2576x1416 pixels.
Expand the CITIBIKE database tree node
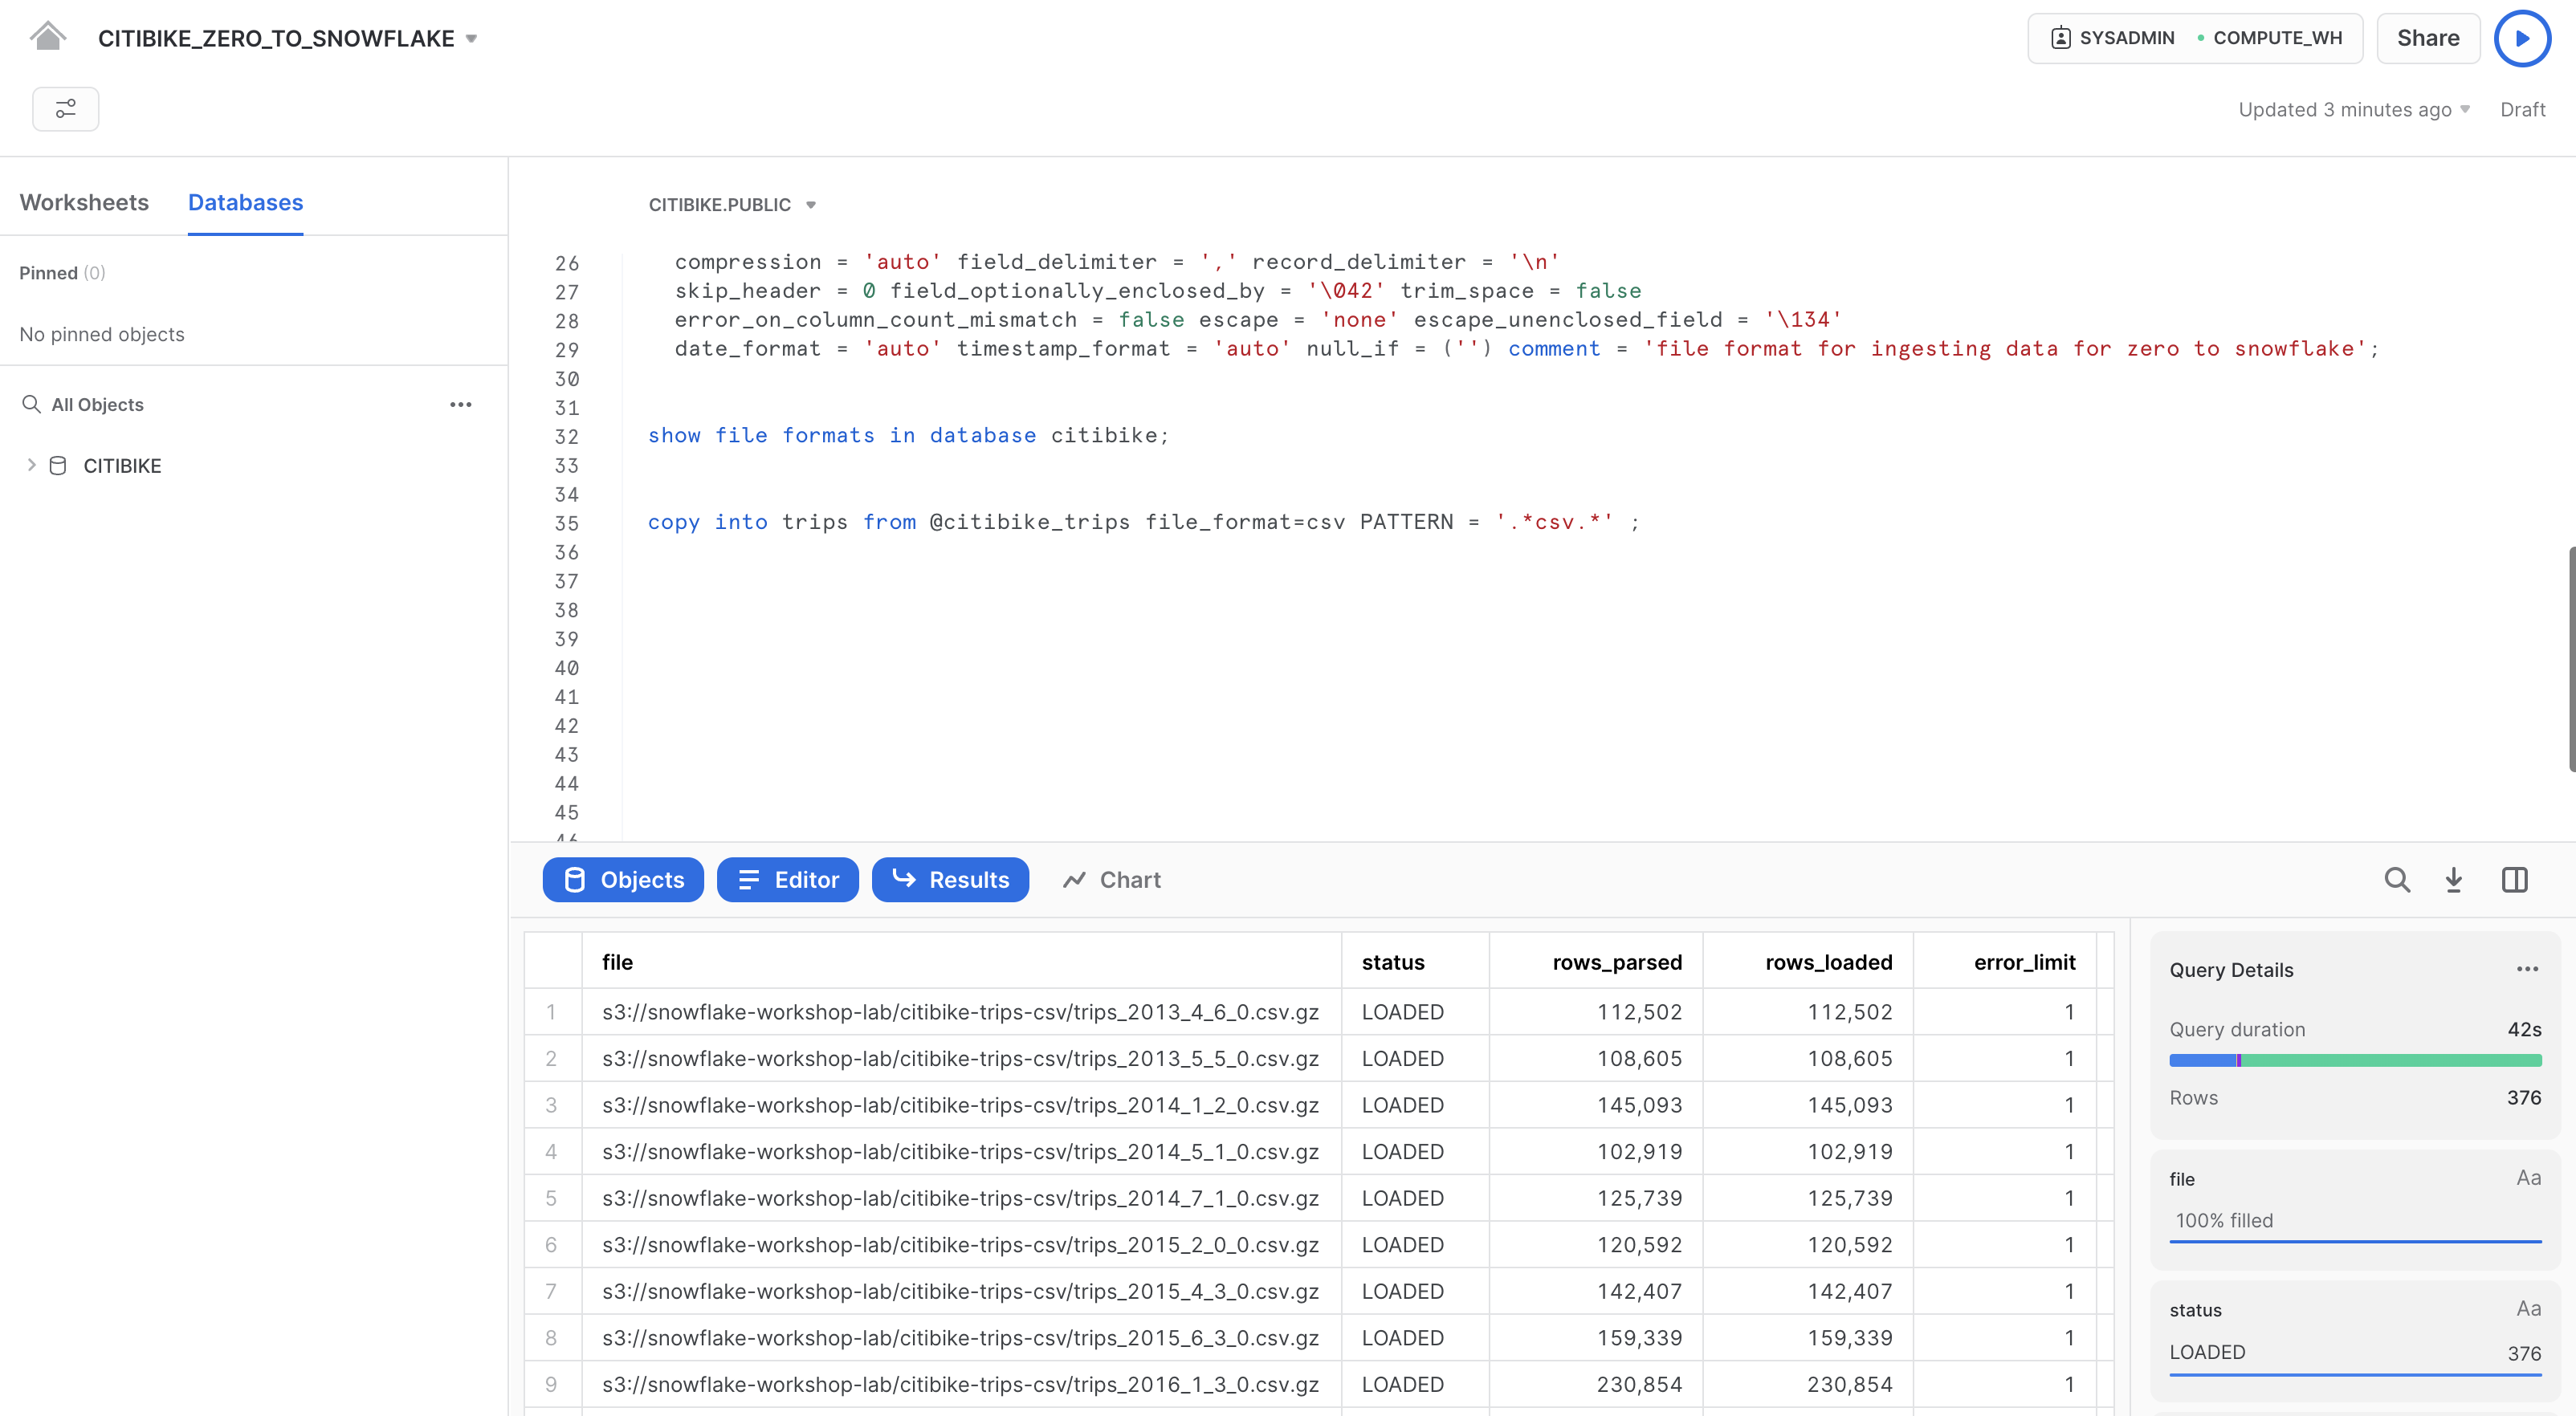pyautogui.click(x=31, y=465)
